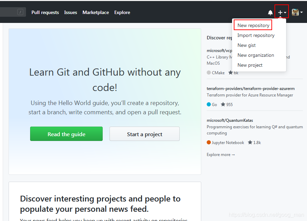Choose Import repository
This screenshot has width=307, height=221.
click(256, 36)
